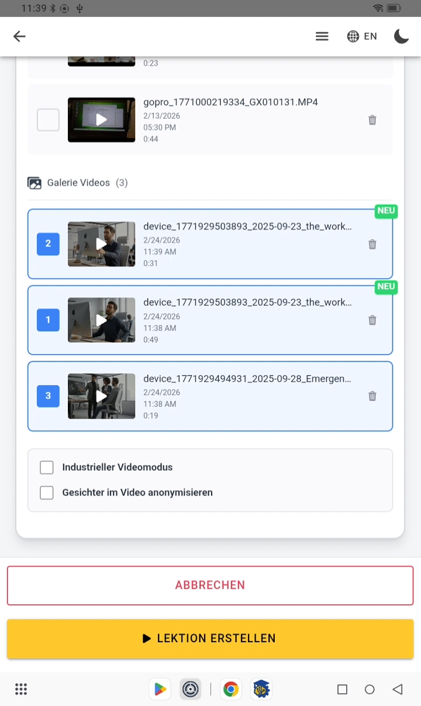421x706 pixels.
Task: Delete the 0:49 device video
Action: (x=372, y=320)
